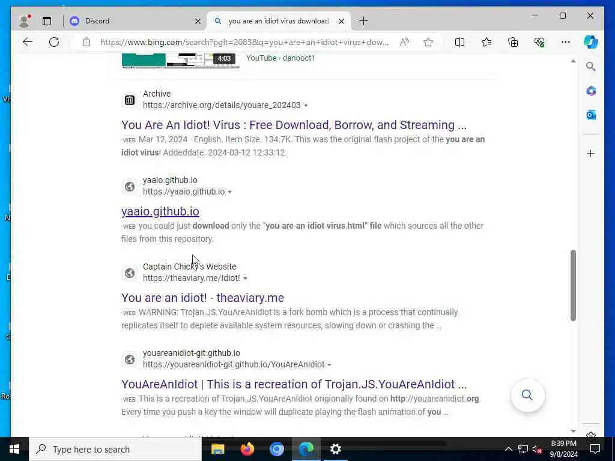Expand theaviary.me URL dropdown arrow

tap(245, 279)
